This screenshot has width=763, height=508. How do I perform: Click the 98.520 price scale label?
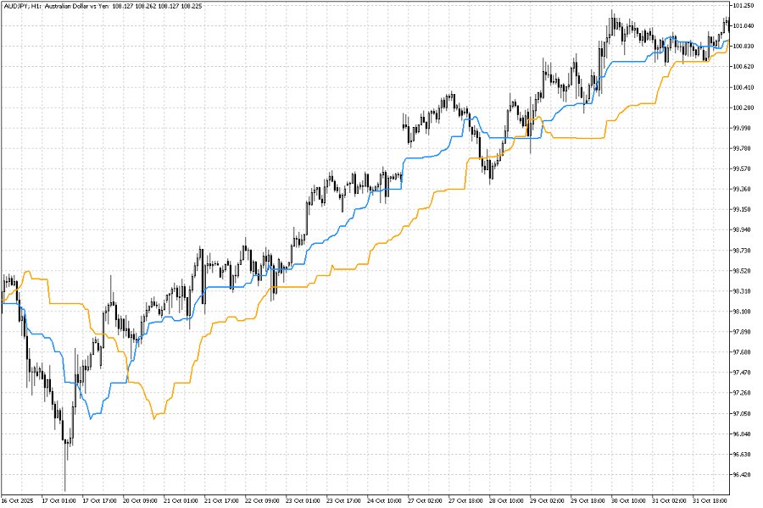(742, 271)
